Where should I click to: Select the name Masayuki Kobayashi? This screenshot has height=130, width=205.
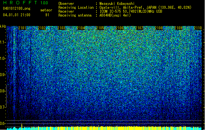[117, 4]
